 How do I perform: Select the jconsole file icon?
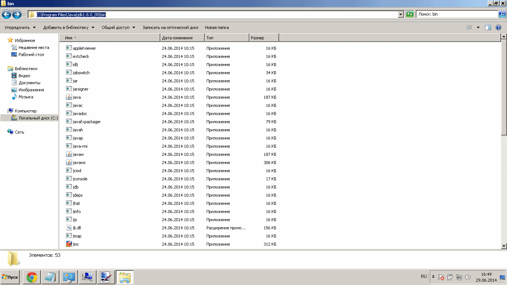coord(69,179)
